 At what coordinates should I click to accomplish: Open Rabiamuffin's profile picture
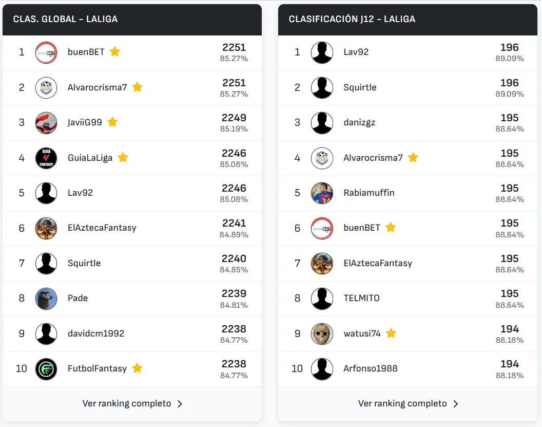point(322,193)
